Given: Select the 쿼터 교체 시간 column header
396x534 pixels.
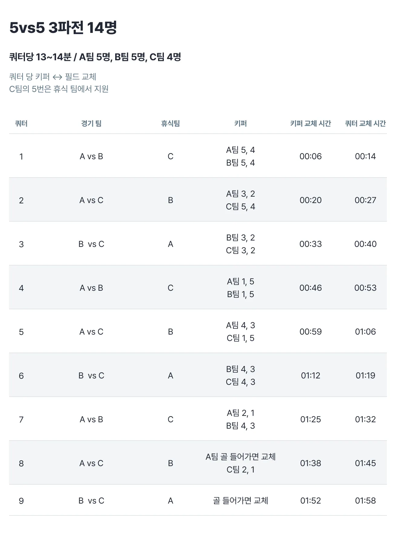Looking at the screenshot, I should pyautogui.click(x=365, y=123).
